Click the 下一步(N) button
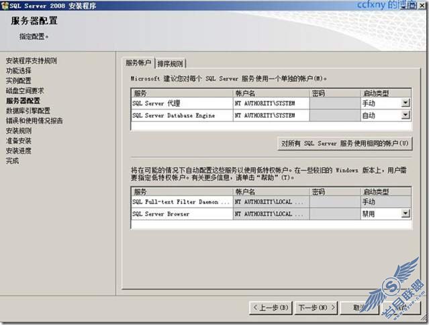The height and width of the screenshot is (325, 429). (x=316, y=308)
